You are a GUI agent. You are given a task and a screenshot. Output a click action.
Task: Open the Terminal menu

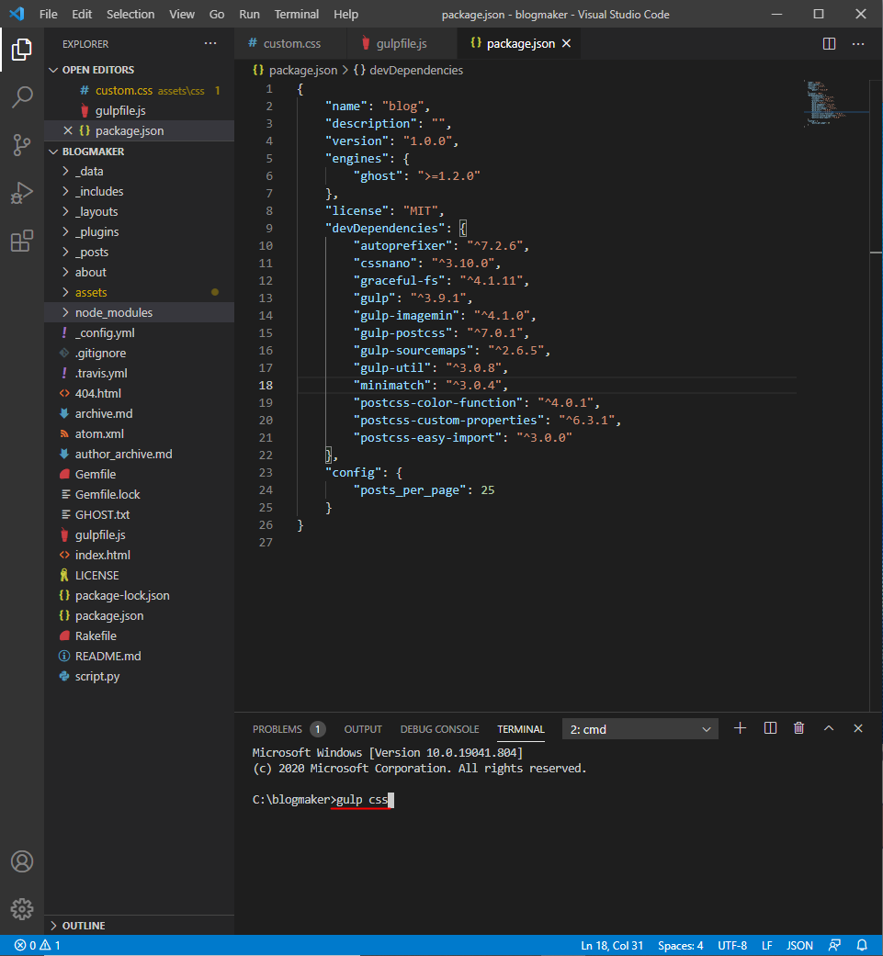pos(297,14)
